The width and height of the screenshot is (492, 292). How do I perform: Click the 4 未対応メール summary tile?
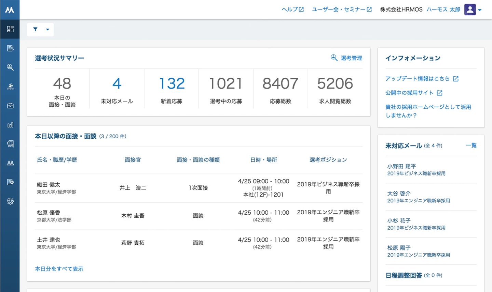117,89
